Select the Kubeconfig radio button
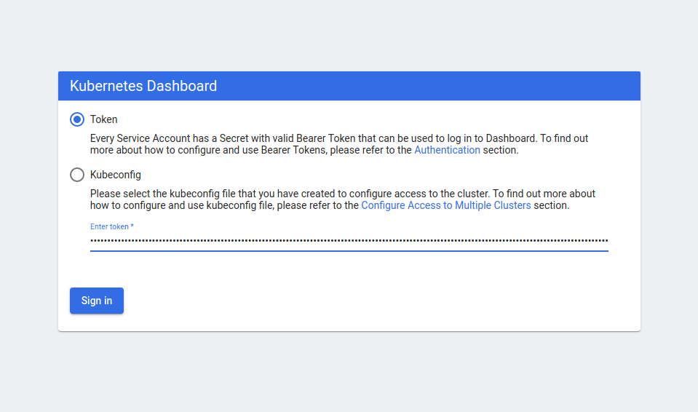The height and width of the screenshot is (412, 698). (x=77, y=175)
